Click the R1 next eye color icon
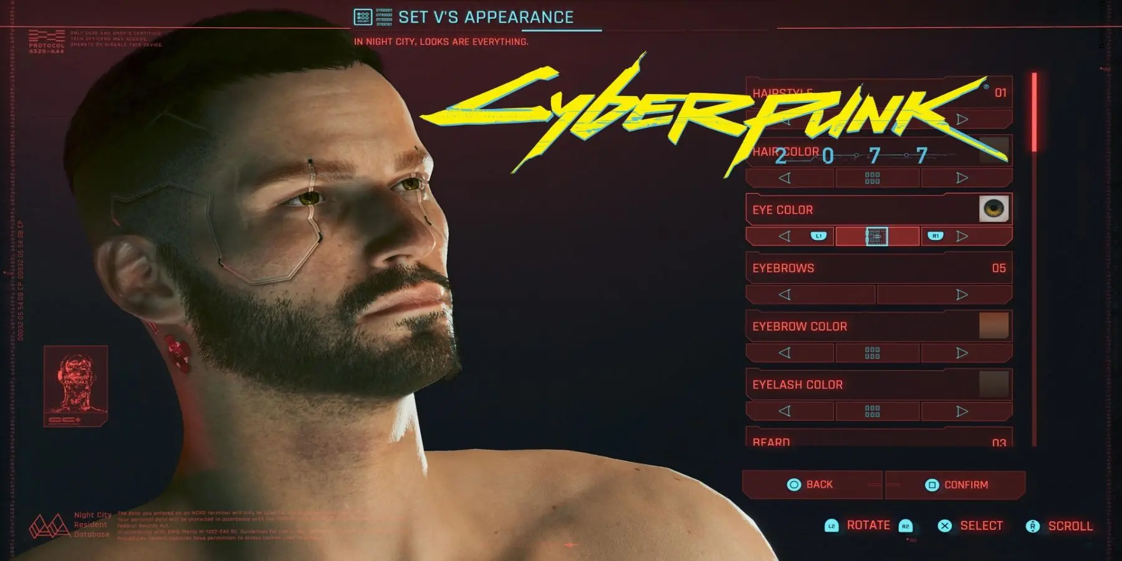The width and height of the screenshot is (1122, 561). click(x=935, y=236)
